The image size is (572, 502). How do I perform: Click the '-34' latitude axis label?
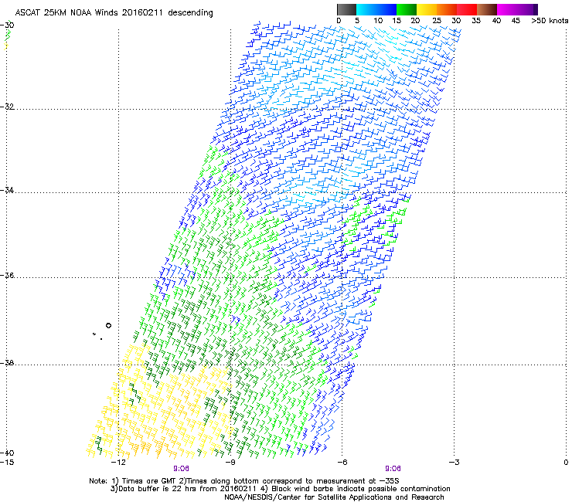[7, 190]
